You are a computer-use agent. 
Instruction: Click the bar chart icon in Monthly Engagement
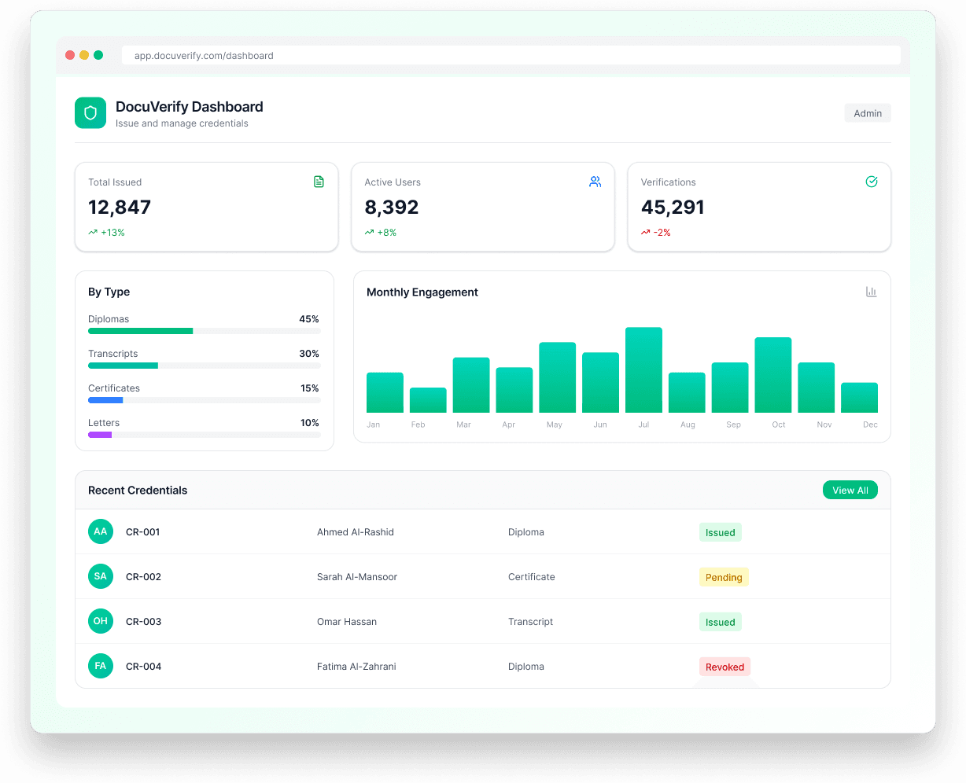(872, 292)
